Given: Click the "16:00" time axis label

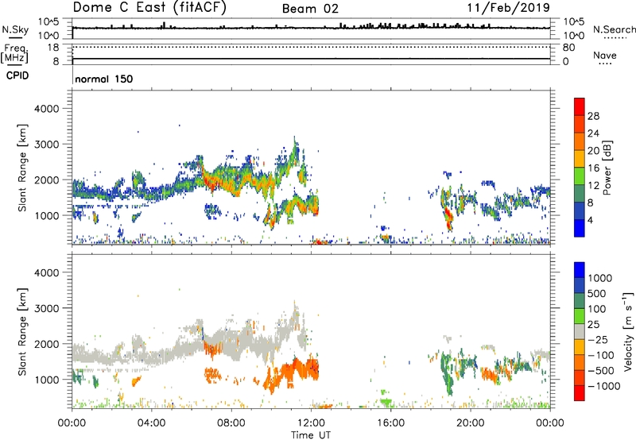Looking at the screenshot, I should (x=390, y=423).
